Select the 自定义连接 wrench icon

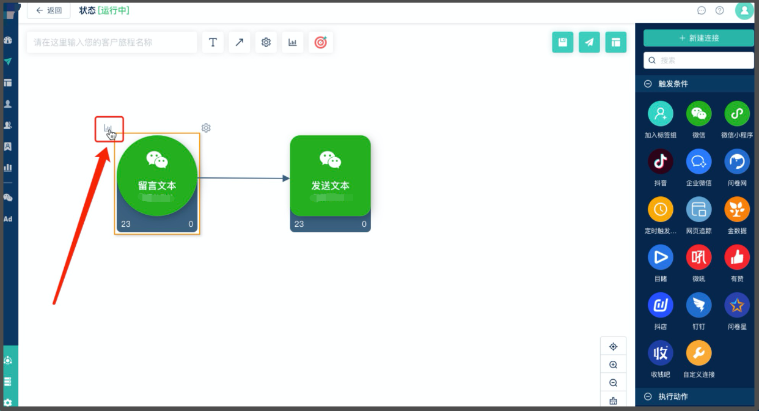[699, 353]
